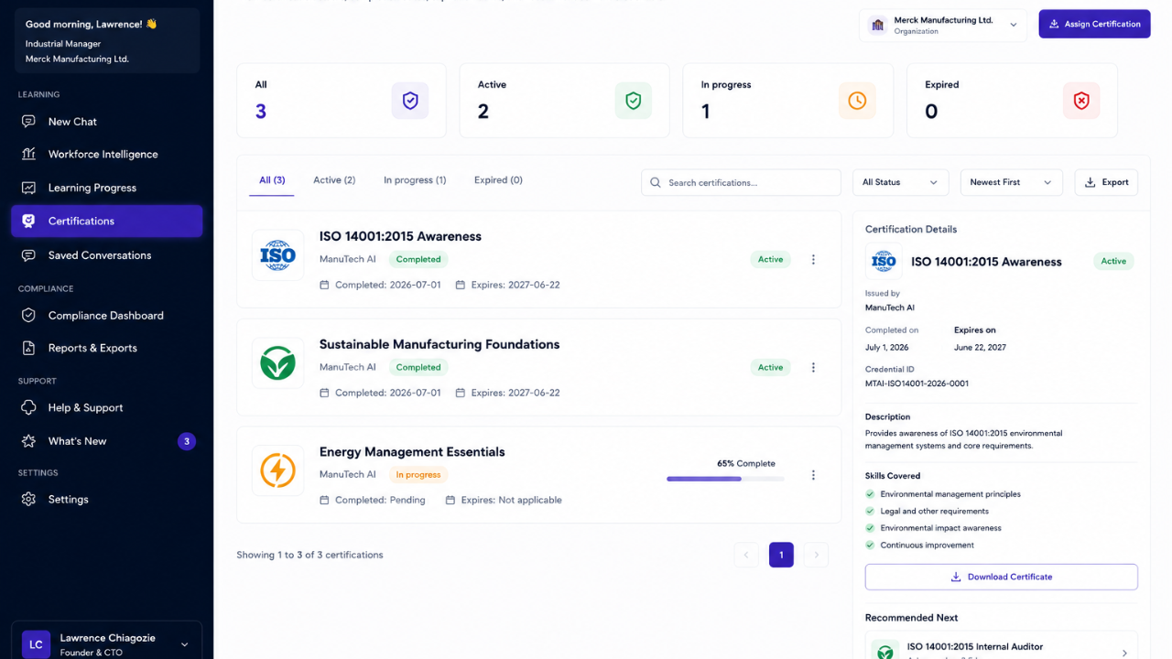Image resolution: width=1172 pixels, height=659 pixels.
Task: Open more options for Sustainable Manufacturing Foundations
Action: coord(813,368)
